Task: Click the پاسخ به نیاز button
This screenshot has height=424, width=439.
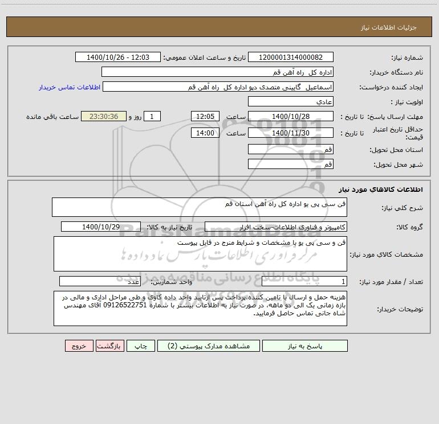Action: pyautogui.click(x=304, y=345)
